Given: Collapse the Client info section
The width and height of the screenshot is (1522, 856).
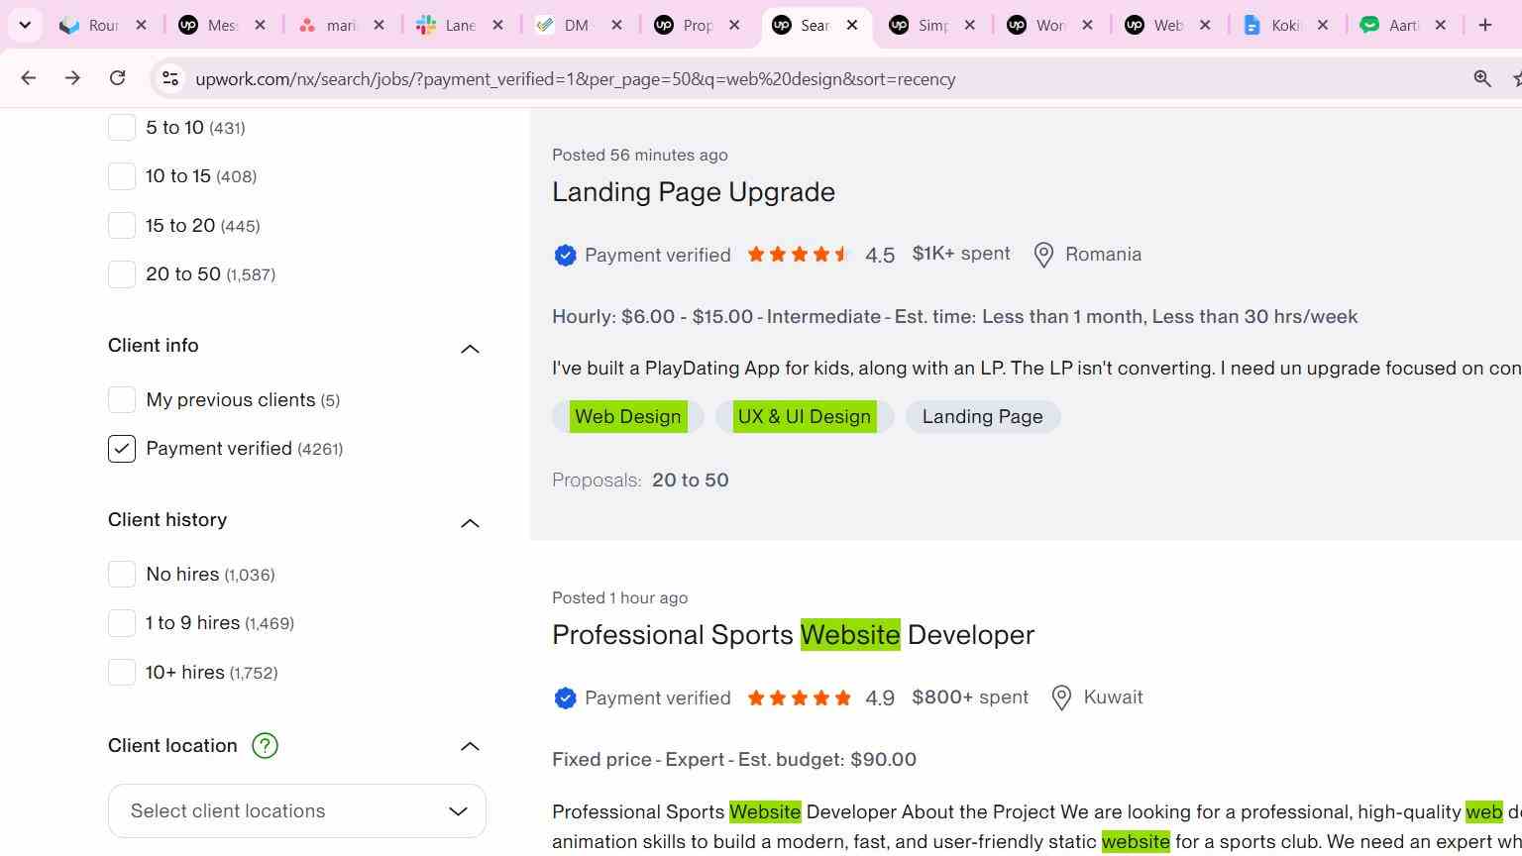Looking at the screenshot, I should coord(470,348).
